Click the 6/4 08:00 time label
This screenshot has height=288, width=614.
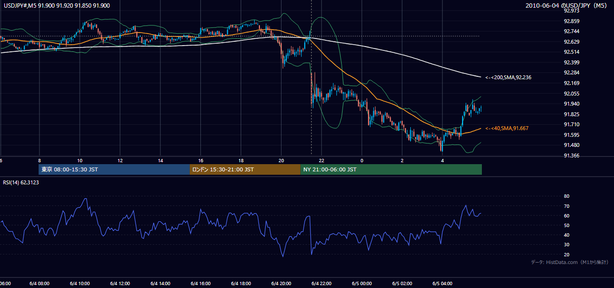(x=39, y=284)
